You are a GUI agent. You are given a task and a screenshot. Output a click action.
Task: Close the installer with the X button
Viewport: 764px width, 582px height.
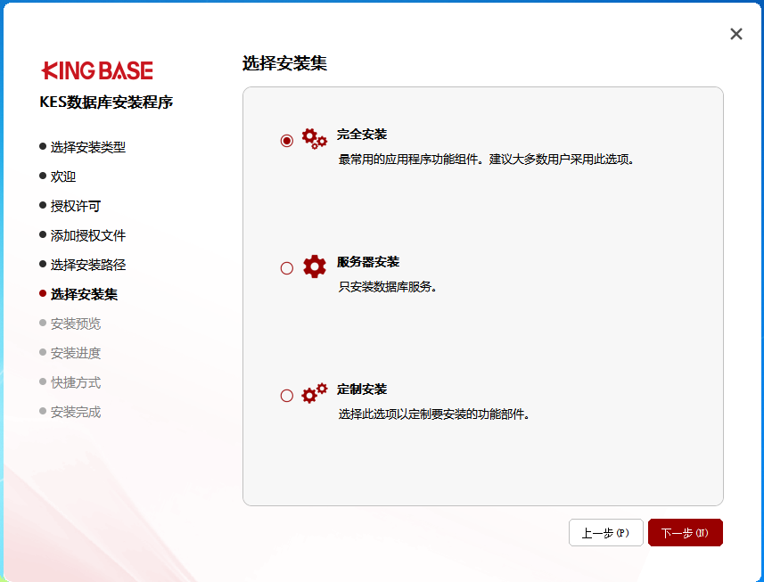[736, 34]
